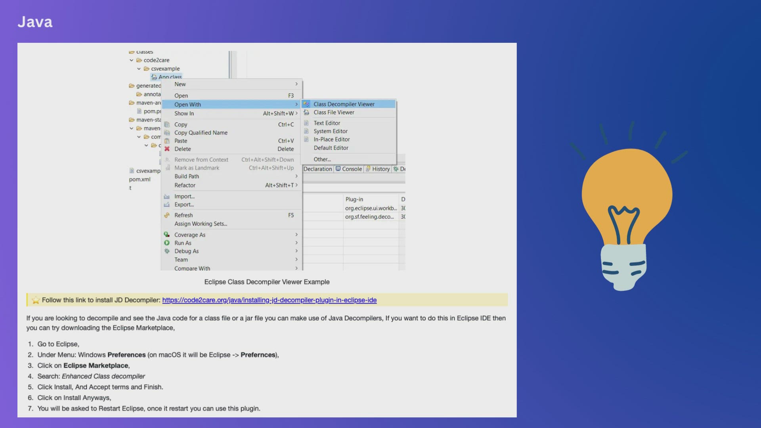Click the Debug As bug icon
Viewport: 761px width, 428px height.
[x=167, y=251]
